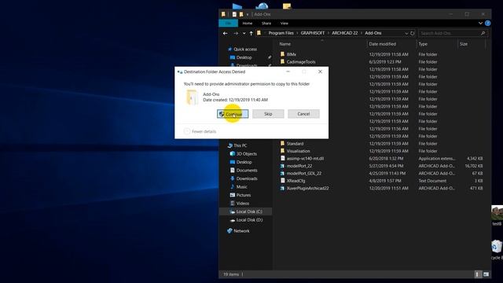503x283 pixels.
Task: Click the Skip button in the dialog
Action: pos(268,114)
